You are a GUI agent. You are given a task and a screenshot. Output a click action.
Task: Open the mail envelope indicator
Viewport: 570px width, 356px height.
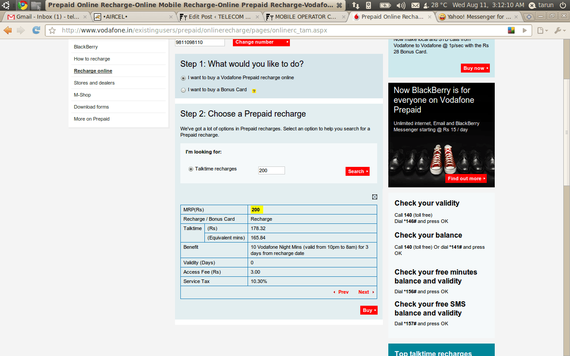coord(415,5)
